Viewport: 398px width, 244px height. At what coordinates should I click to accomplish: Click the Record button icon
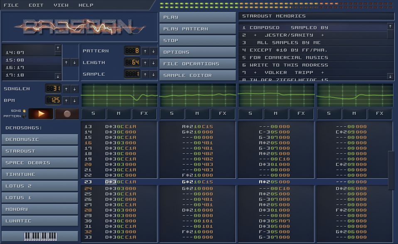[x=66, y=113]
